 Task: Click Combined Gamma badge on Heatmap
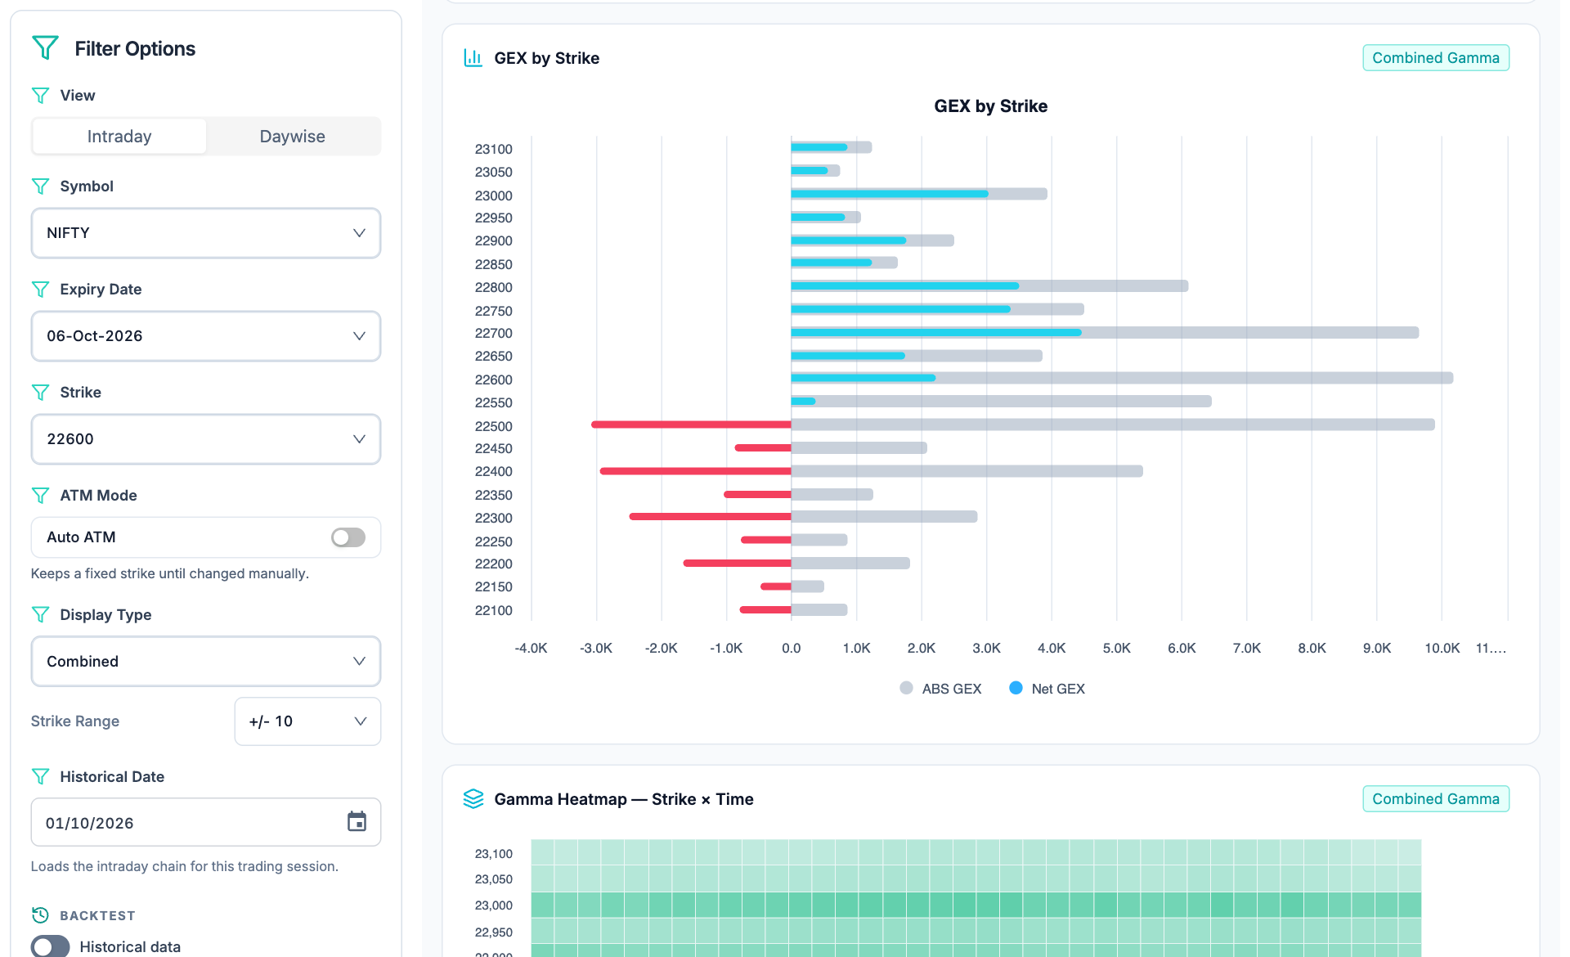pyautogui.click(x=1436, y=799)
